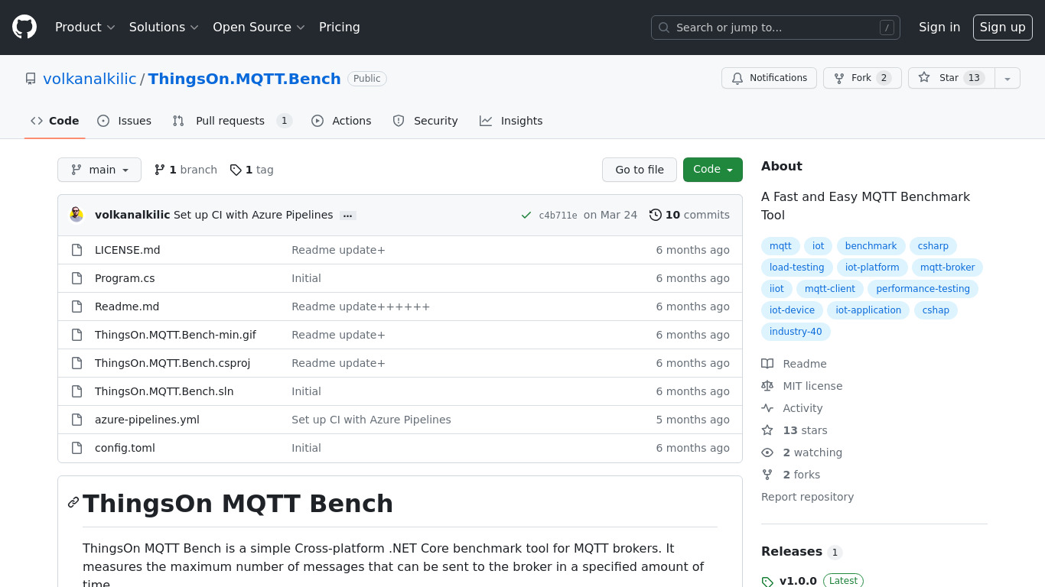Open commit hash c4b711e
The image size is (1045, 587).
click(558, 216)
